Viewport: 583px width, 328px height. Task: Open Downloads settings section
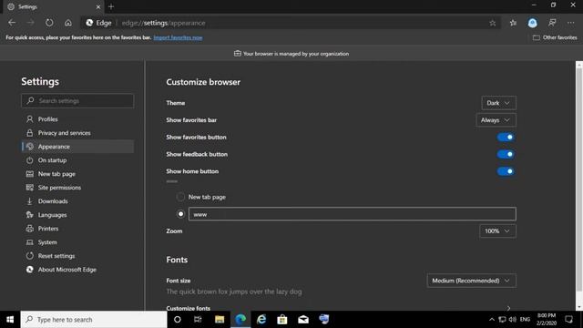(77, 201)
